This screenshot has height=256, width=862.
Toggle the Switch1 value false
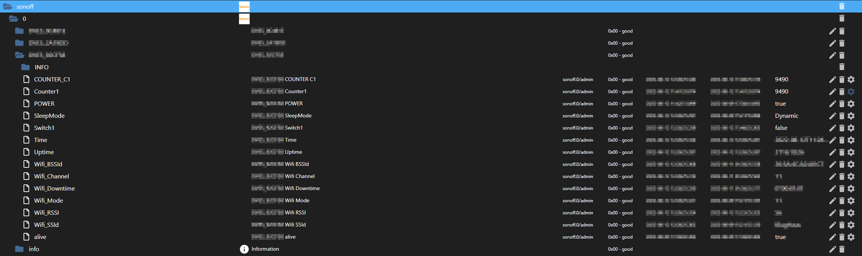[x=781, y=128]
